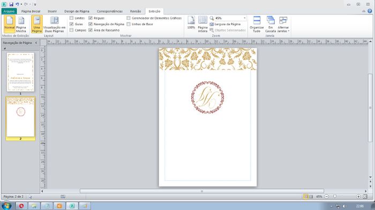Switch to Página Mestra view

(21, 24)
